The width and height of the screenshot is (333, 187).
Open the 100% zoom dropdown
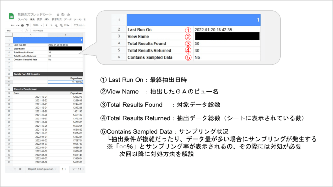(37, 25)
